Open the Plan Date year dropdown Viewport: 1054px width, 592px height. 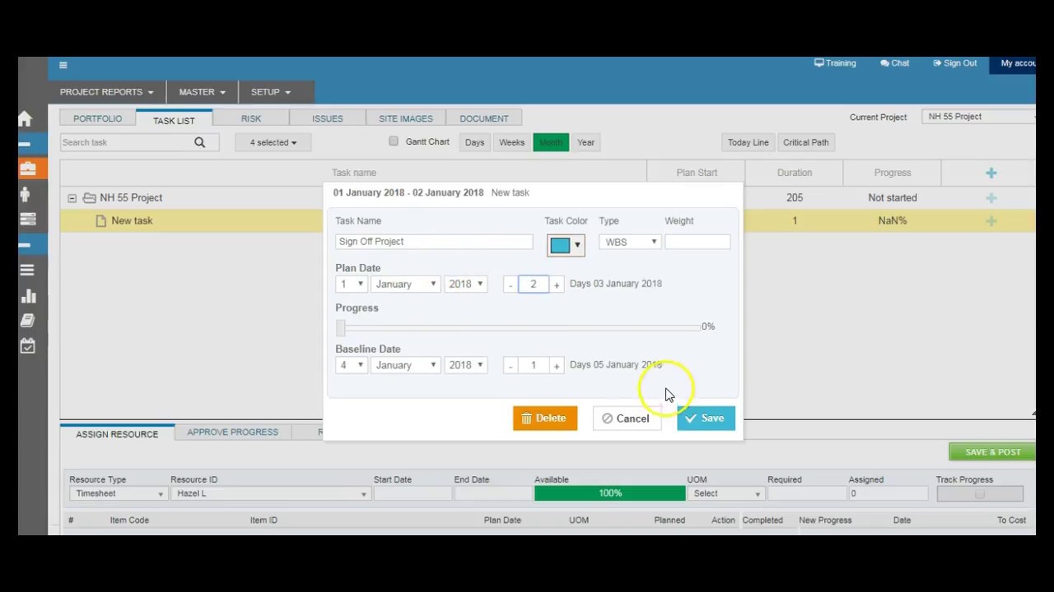[465, 284]
